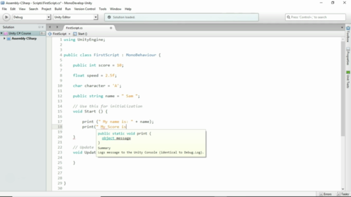This screenshot has width=351, height=197.
Task: Click the print statement on line 17
Action: [118, 121]
